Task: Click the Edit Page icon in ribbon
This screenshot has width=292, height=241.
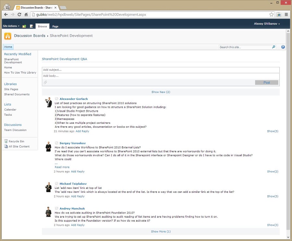Action: click(x=31, y=26)
